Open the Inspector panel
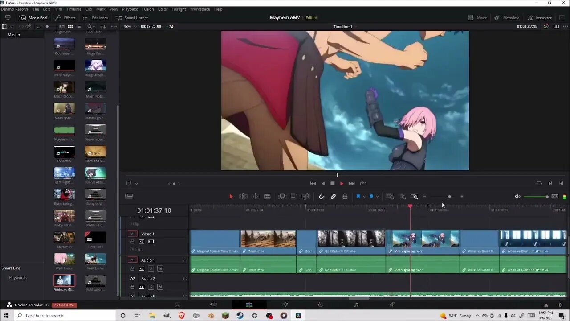The width and height of the screenshot is (570, 321). click(x=539, y=18)
